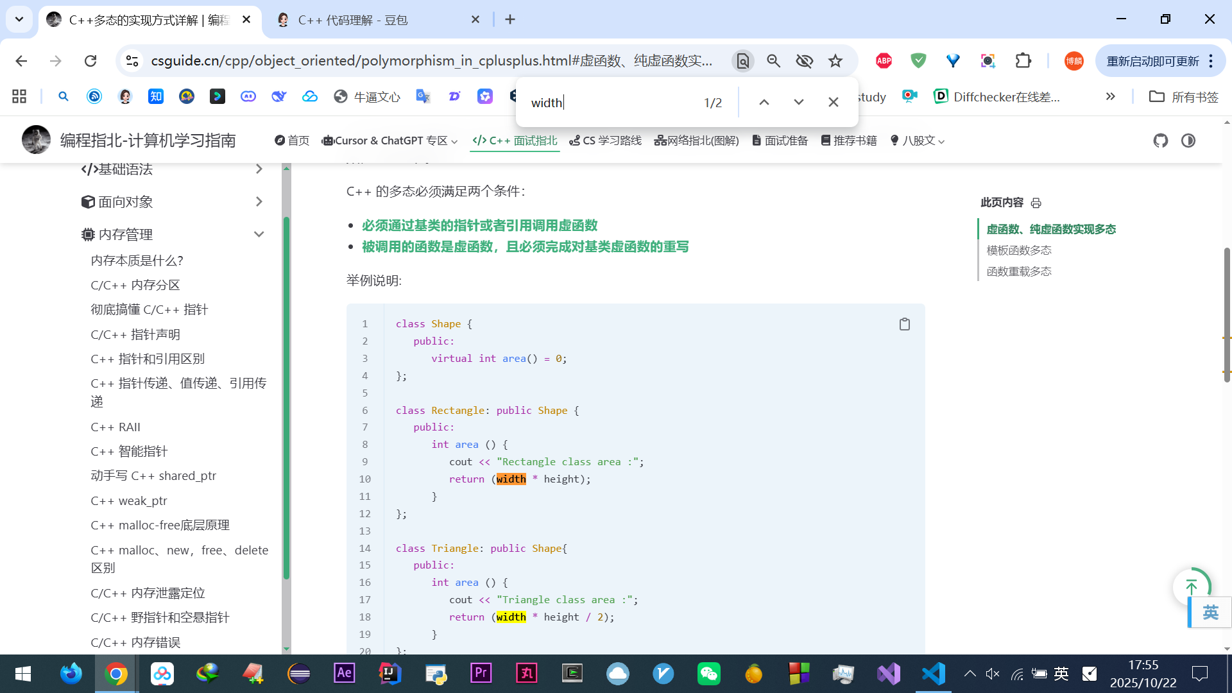The height and width of the screenshot is (693, 1232).
Task: Open the AdBlock Plus extension icon
Action: point(884,61)
